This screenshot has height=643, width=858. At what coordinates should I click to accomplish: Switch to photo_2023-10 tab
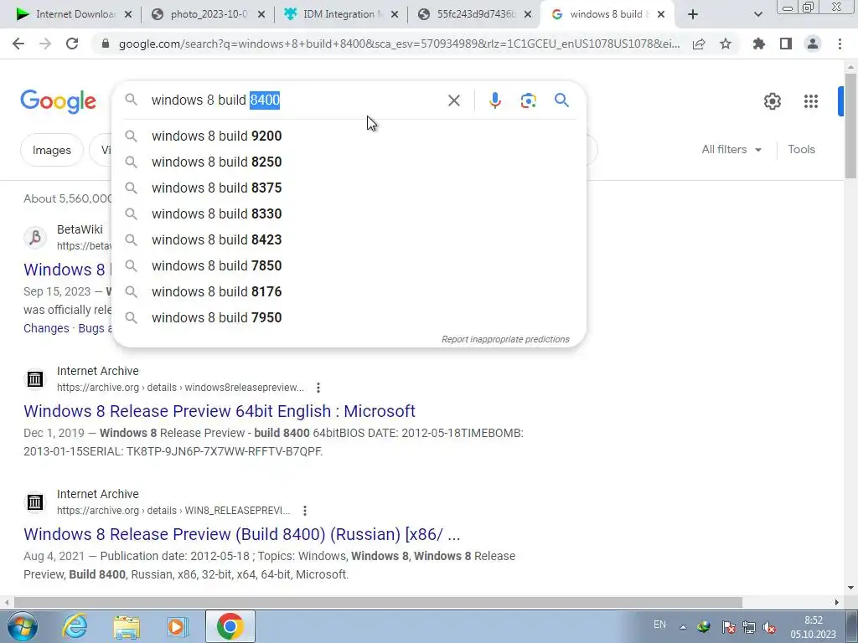pos(209,14)
